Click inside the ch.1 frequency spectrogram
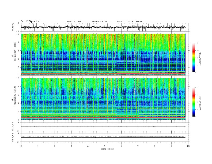The height and width of the screenshot is (164, 212). (x=103, y=55)
